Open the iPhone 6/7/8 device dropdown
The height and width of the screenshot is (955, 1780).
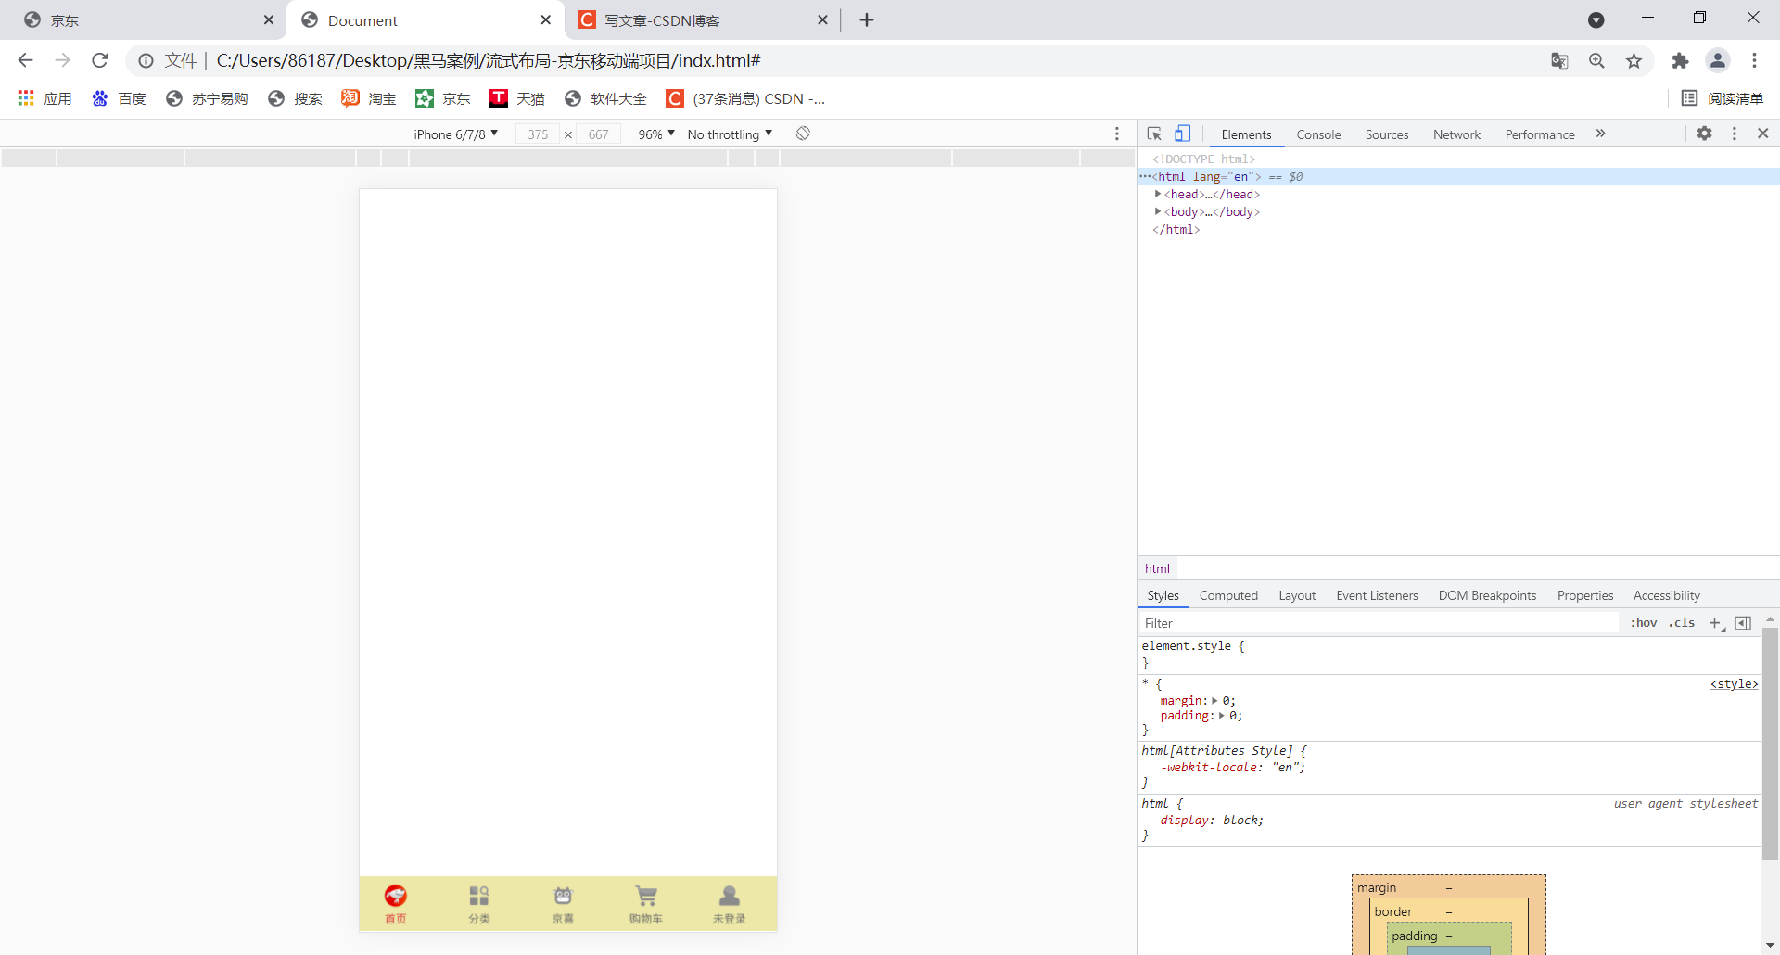pyautogui.click(x=455, y=134)
